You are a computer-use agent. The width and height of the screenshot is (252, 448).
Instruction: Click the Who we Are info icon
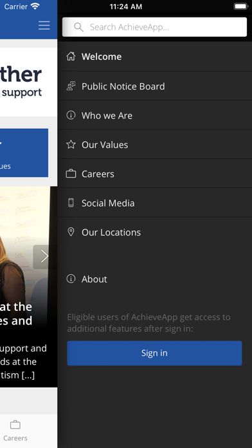[71, 115]
